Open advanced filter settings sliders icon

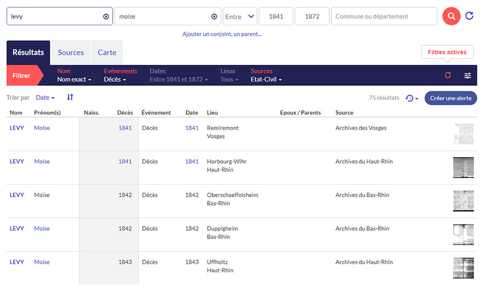coord(468,76)
